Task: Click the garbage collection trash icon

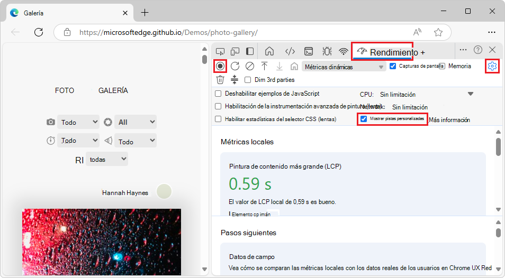Action: tap(220, 79)
